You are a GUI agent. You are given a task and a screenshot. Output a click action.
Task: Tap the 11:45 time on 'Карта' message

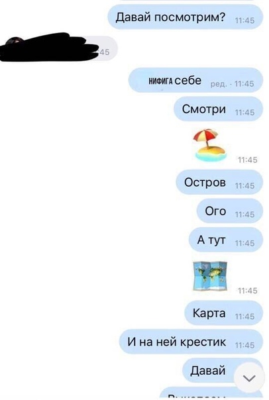pos(244,317)
